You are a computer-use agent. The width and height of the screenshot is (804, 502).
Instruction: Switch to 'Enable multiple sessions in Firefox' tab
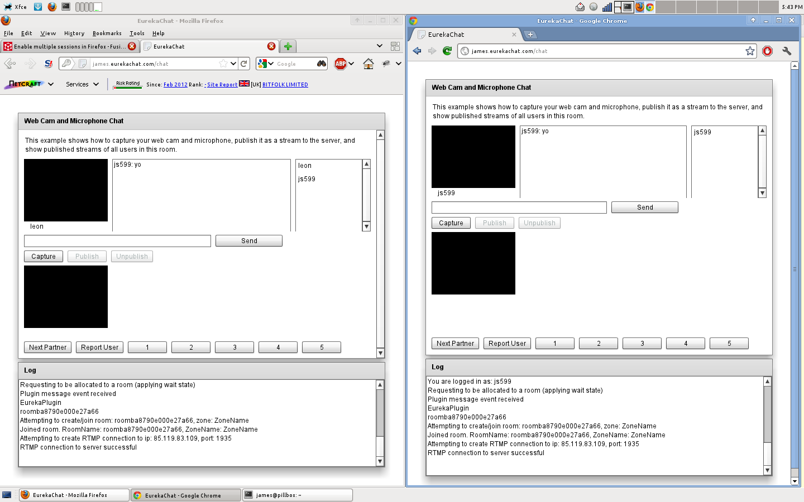(x=67, y=46)
